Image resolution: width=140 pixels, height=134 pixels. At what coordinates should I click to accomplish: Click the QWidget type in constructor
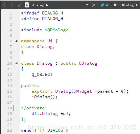coord(83,91)
